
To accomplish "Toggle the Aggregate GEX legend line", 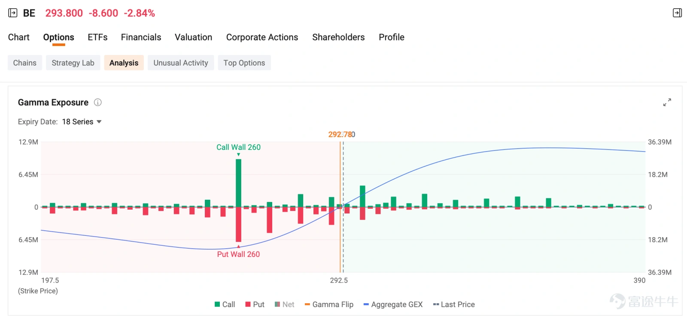I will 393,305.
